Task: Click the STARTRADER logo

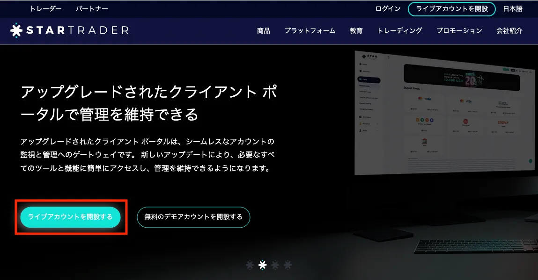Action: [x=69, y=30]
